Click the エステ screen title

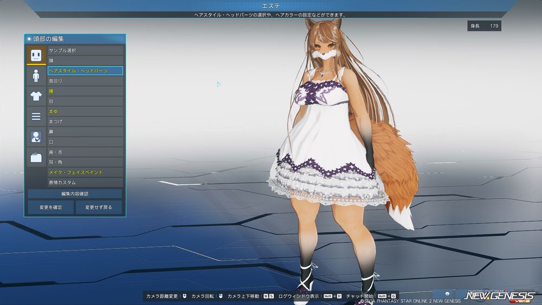click(x=271, y=6)
